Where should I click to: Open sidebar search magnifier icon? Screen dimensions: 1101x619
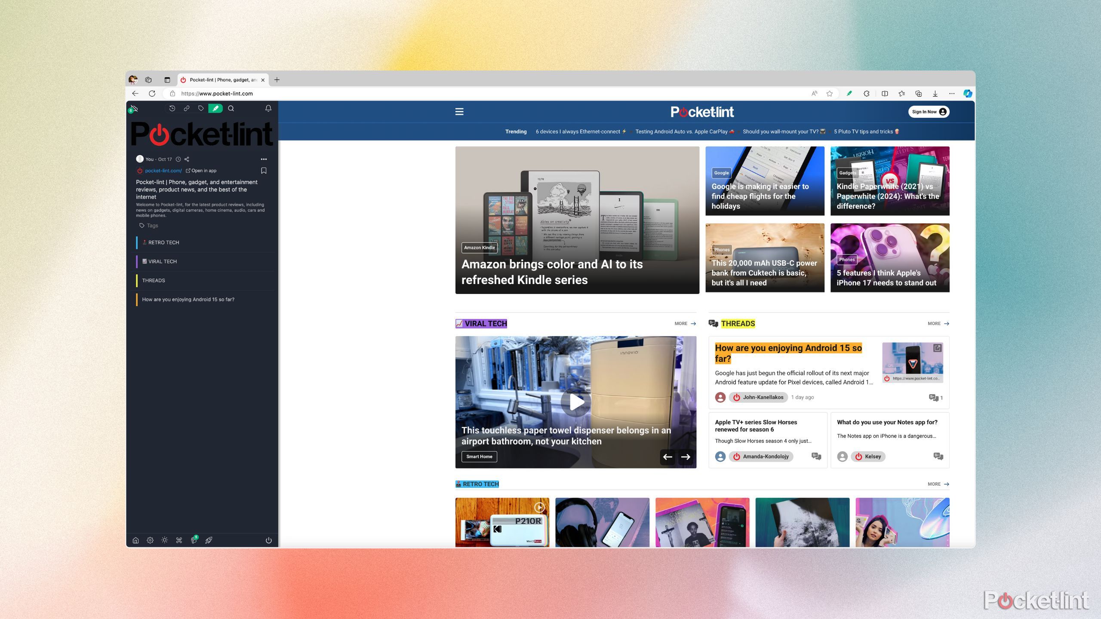tap(231, 108)
